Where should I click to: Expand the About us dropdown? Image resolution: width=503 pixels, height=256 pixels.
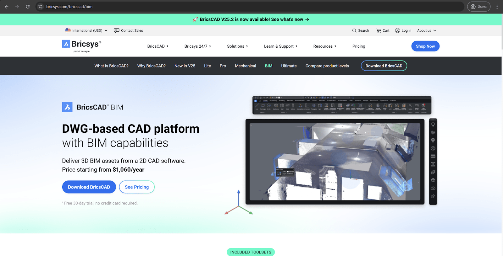(x=427, y=30)
